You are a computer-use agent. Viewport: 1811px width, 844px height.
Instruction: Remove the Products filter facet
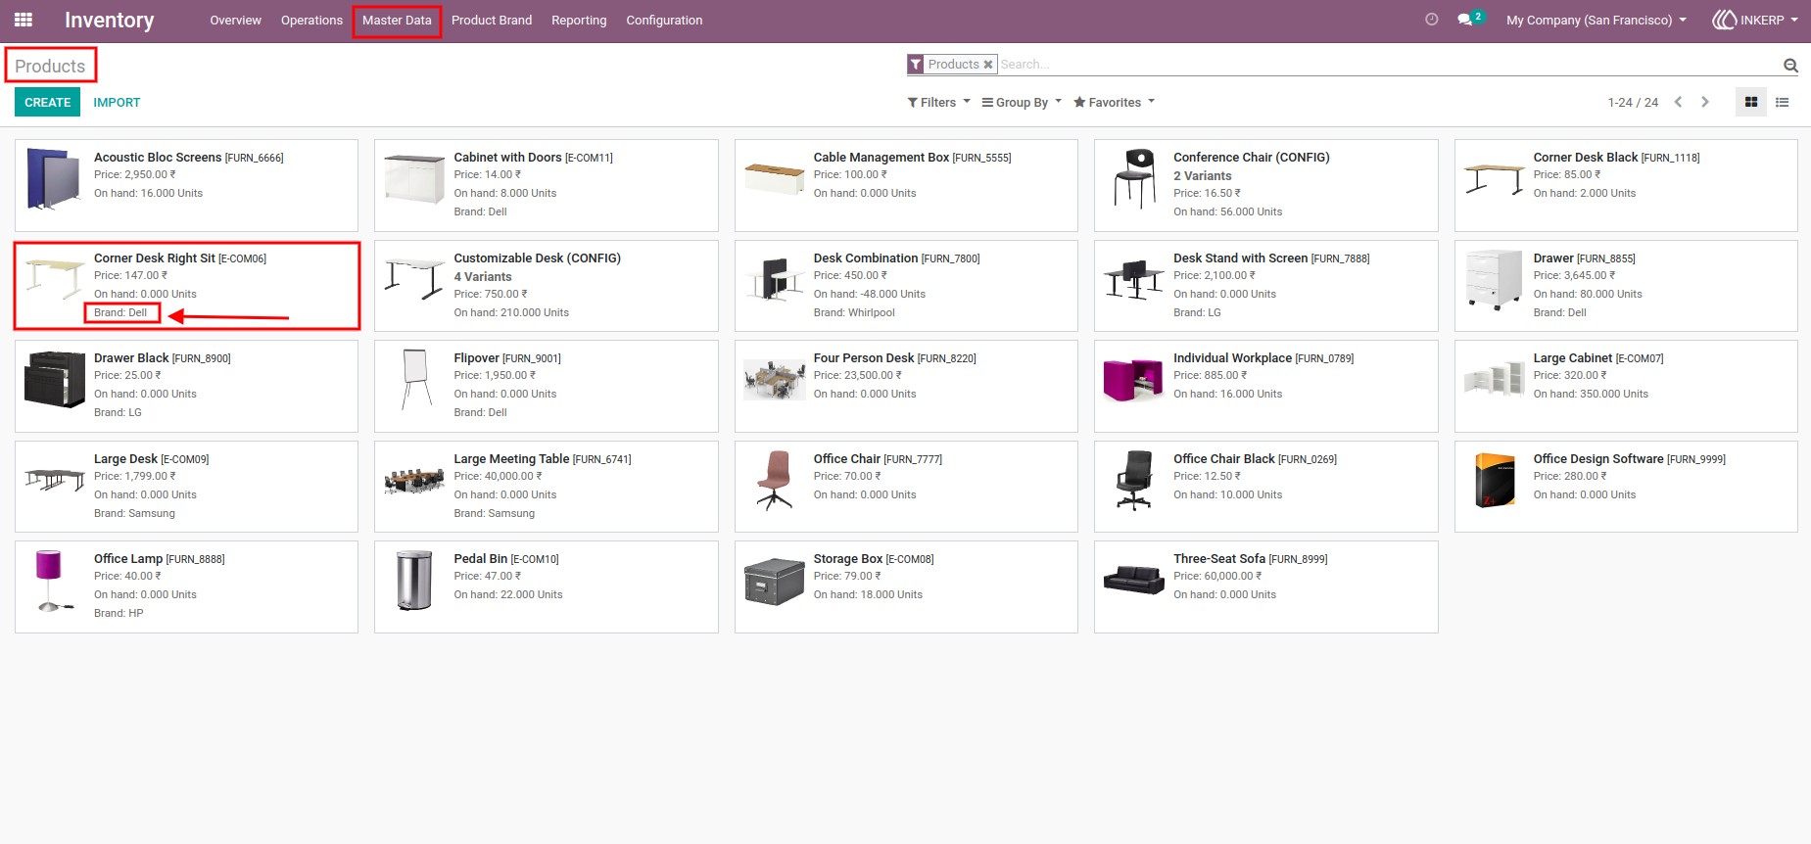[988, 65]
